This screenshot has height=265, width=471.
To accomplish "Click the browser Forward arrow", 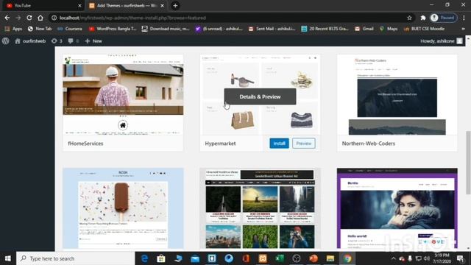I will (x=18, y=18).
